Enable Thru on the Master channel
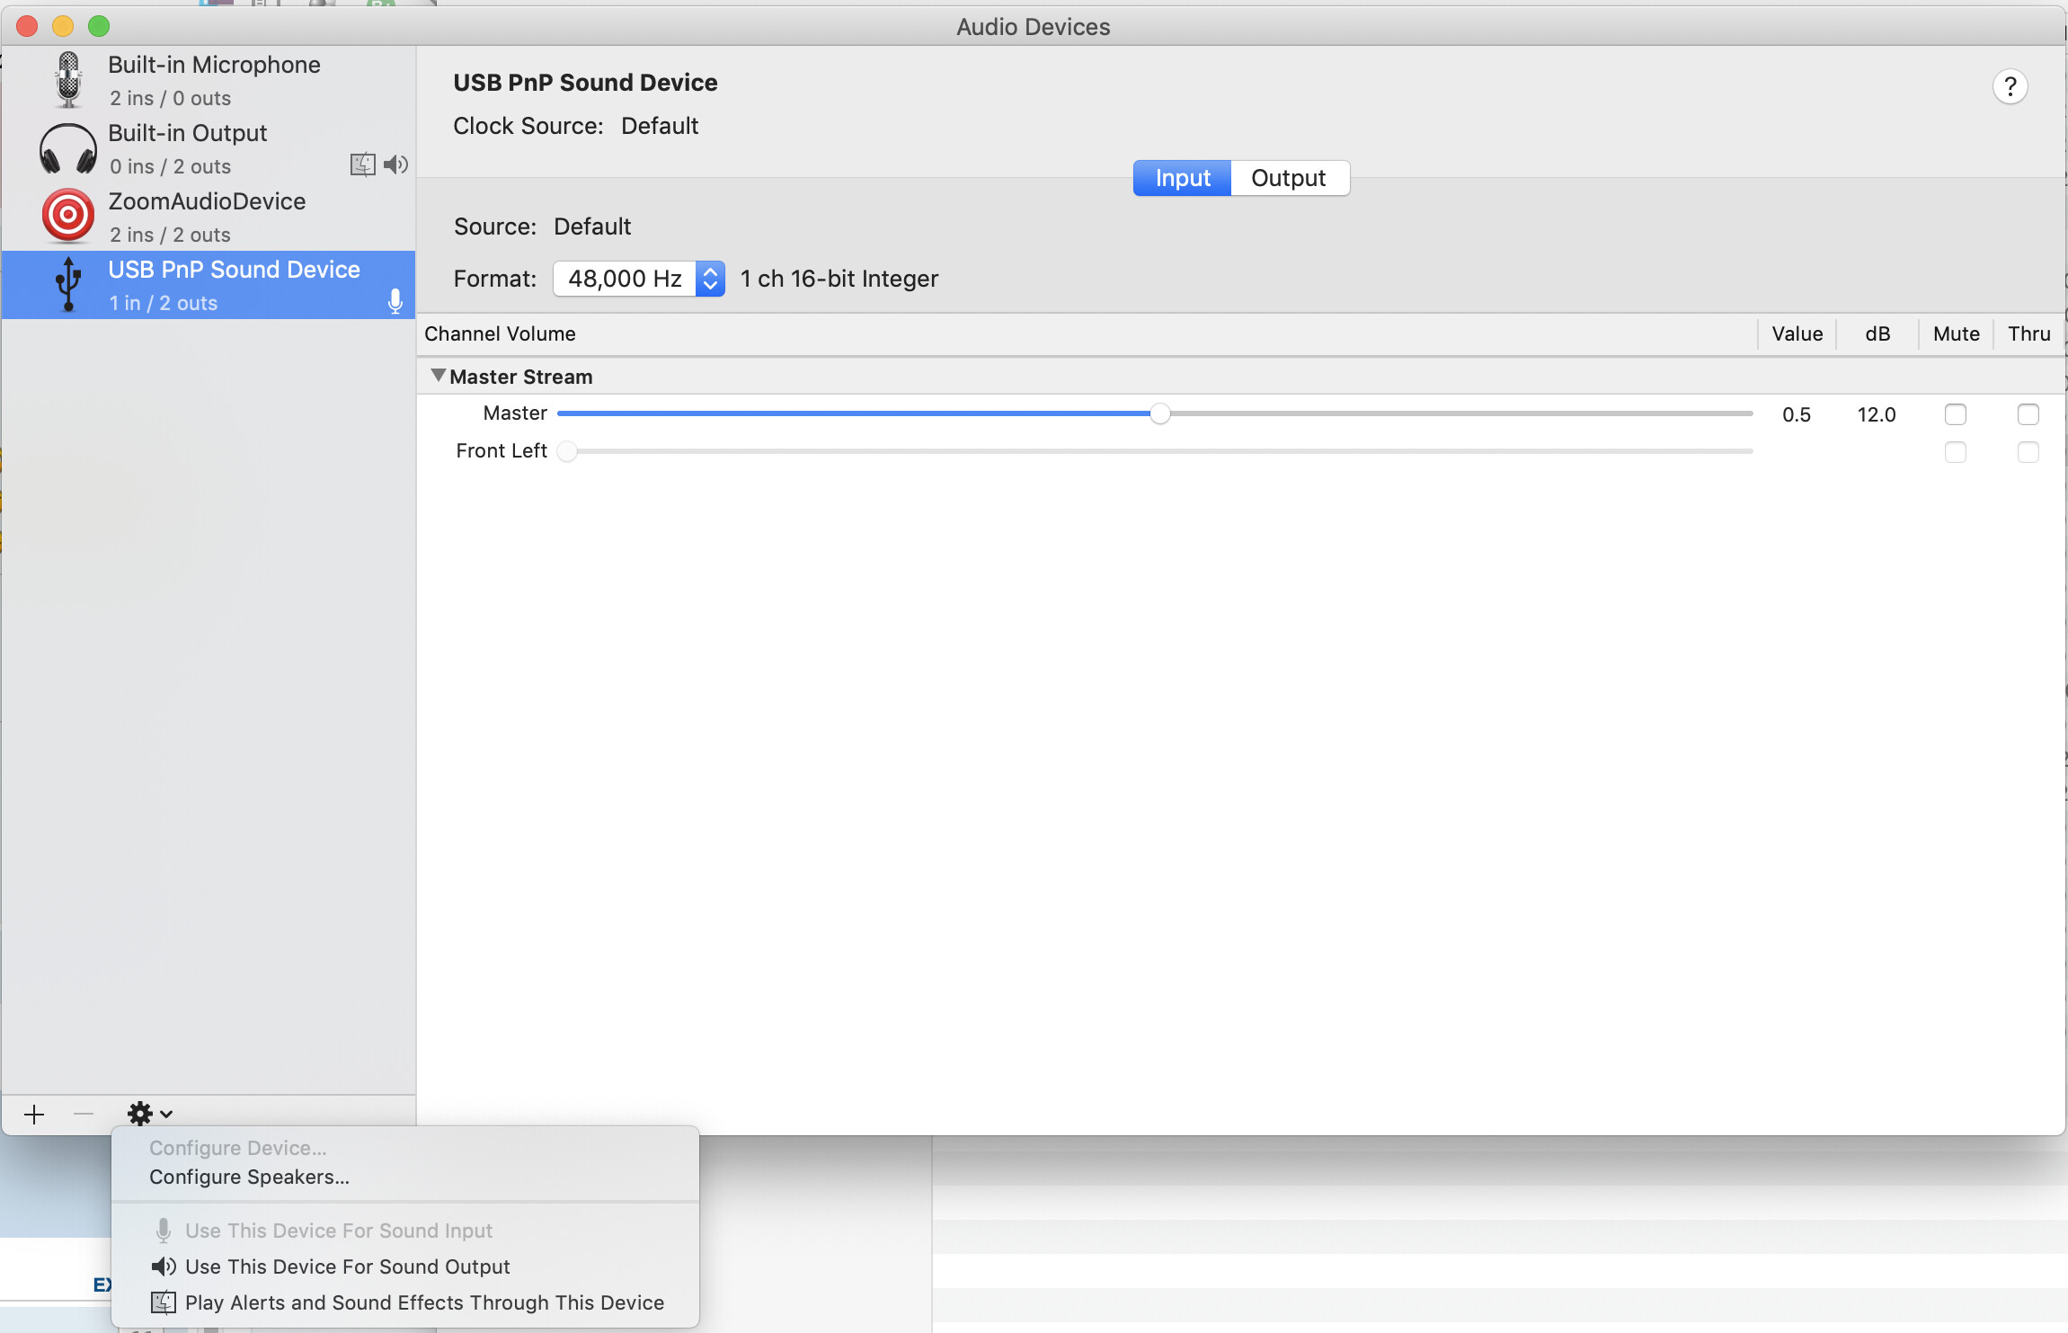The height and width of the screenshot is (1333, 2068). point(2028,414)
